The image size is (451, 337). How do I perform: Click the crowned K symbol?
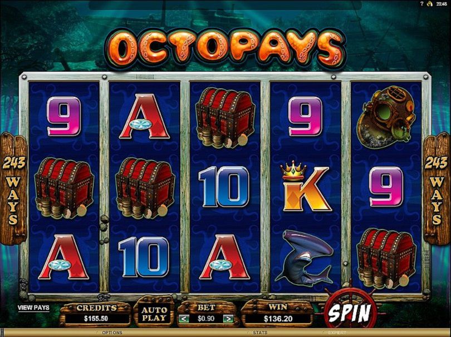(306, 186)
